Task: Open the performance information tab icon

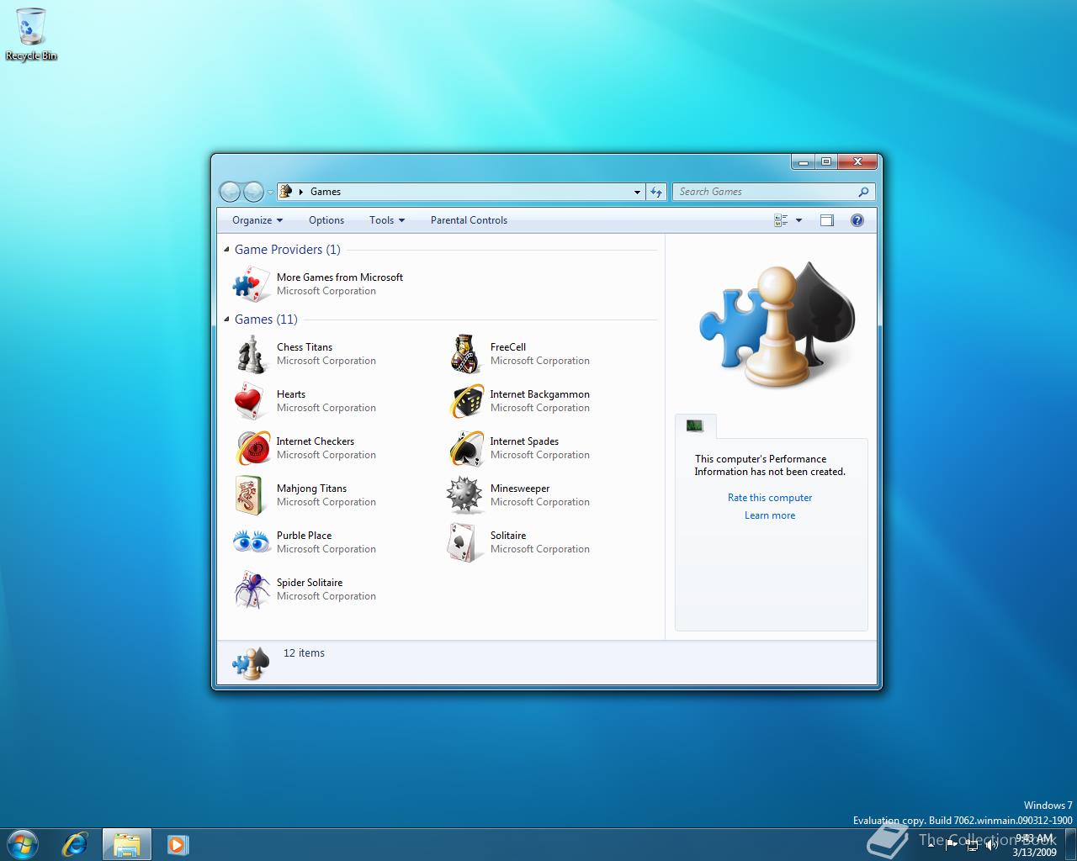Action: [x=695, y=425]
